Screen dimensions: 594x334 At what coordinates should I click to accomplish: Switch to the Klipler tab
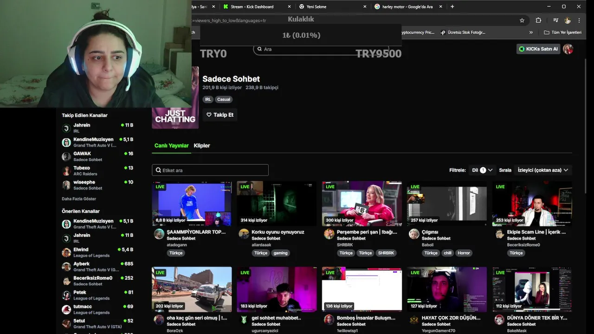pos(202,146)
